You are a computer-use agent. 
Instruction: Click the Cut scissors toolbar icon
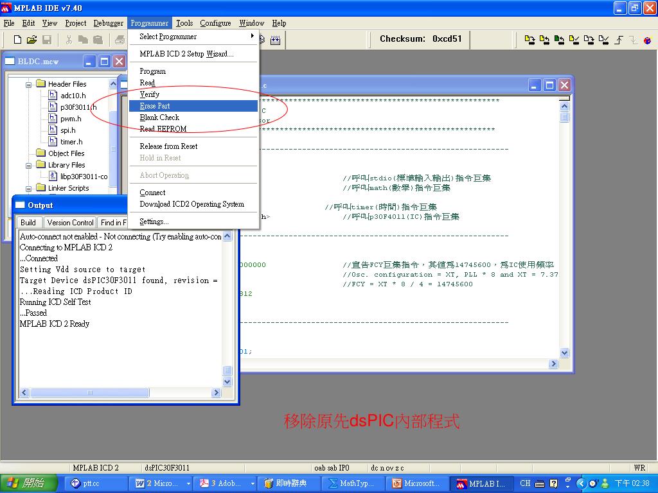69,39
